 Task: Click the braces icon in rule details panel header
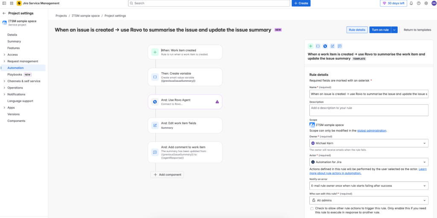(318, 46)
